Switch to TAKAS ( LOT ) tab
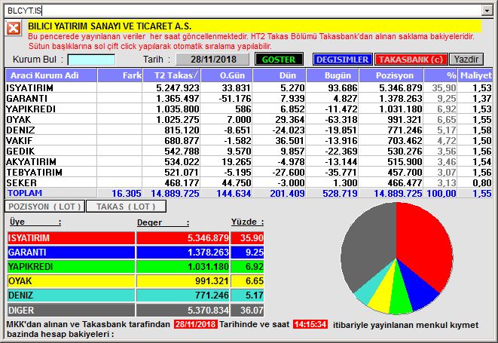The height and width of the screenshot is (343, 498). click(x=126, y=207)
